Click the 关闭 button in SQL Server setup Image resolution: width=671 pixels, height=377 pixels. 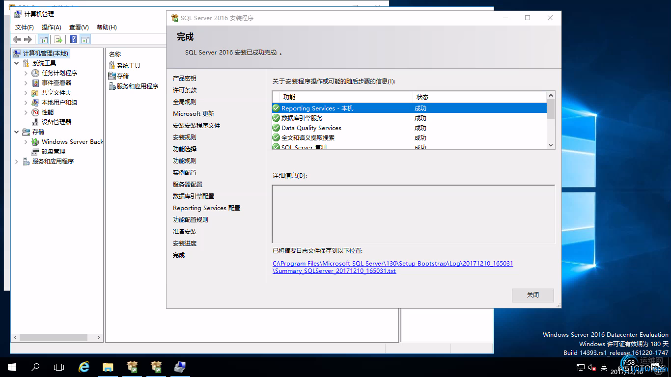click(533, 295)
